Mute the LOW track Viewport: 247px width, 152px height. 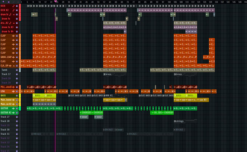click(17, 91)
